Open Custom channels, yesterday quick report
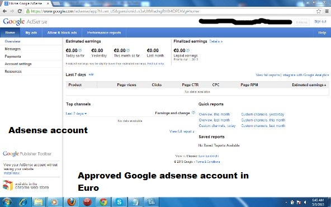The width and height of the screenshot is (331, 207). tap(263, 114)
